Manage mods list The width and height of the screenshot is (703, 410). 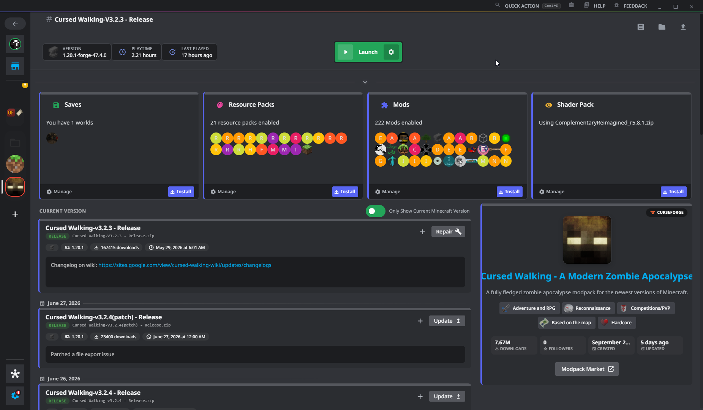coord(388,192)
